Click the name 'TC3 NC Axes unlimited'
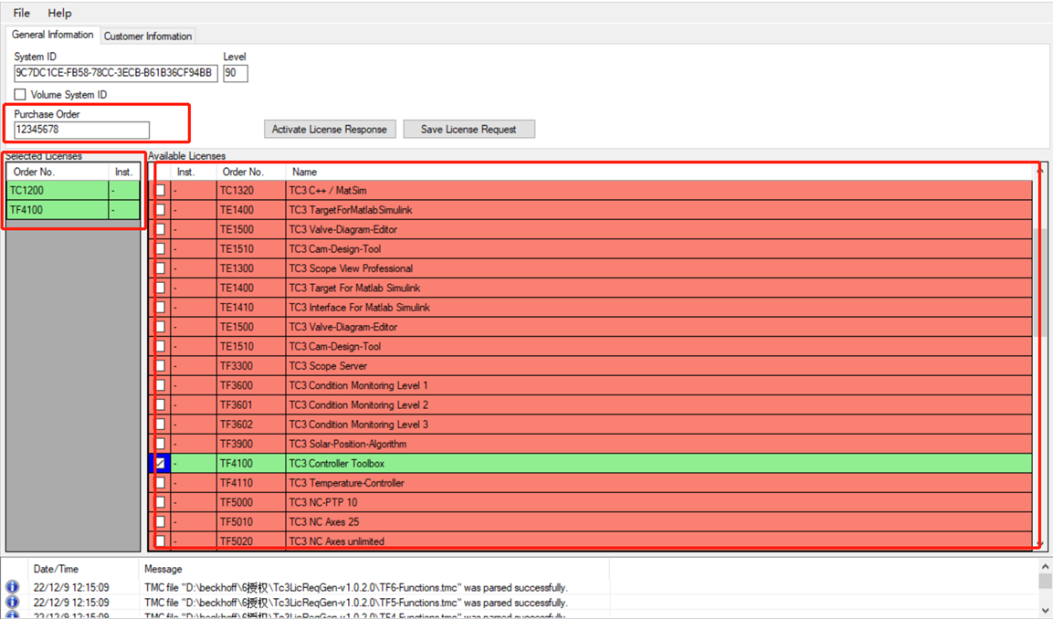 336,541
